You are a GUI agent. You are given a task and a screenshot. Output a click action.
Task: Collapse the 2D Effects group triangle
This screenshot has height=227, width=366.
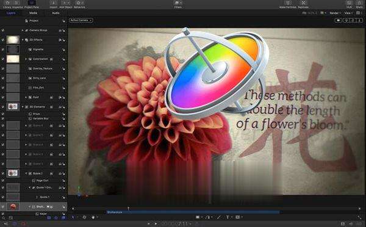pyautogui.click(x=23, y=40)
